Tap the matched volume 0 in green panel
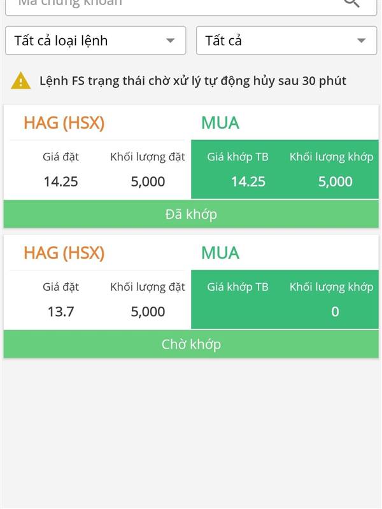382x509 pixels. [336, 312]
